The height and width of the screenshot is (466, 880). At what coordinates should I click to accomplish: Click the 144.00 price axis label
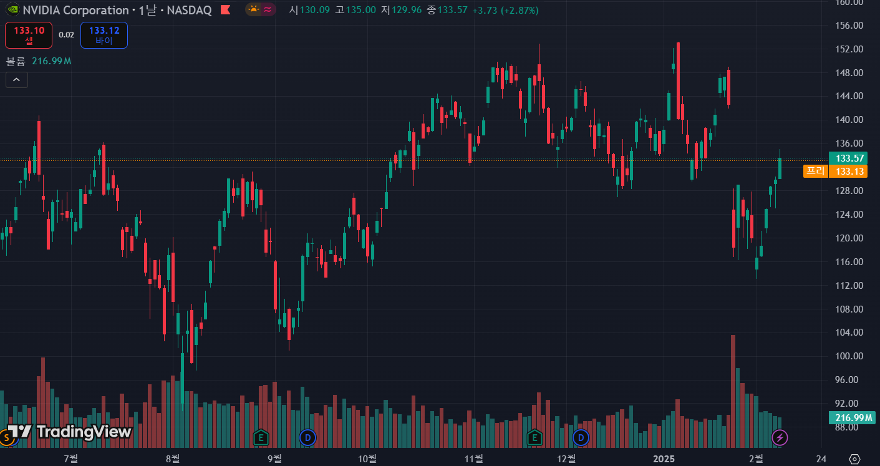pyautogui.click(x=849, y=96)
